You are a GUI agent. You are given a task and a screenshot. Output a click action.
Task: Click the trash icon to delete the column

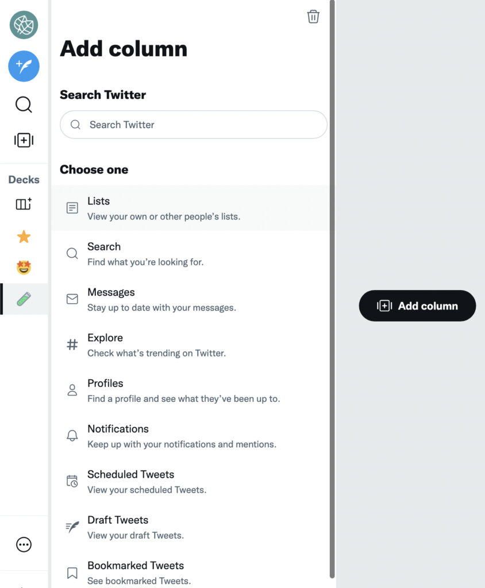313,17
